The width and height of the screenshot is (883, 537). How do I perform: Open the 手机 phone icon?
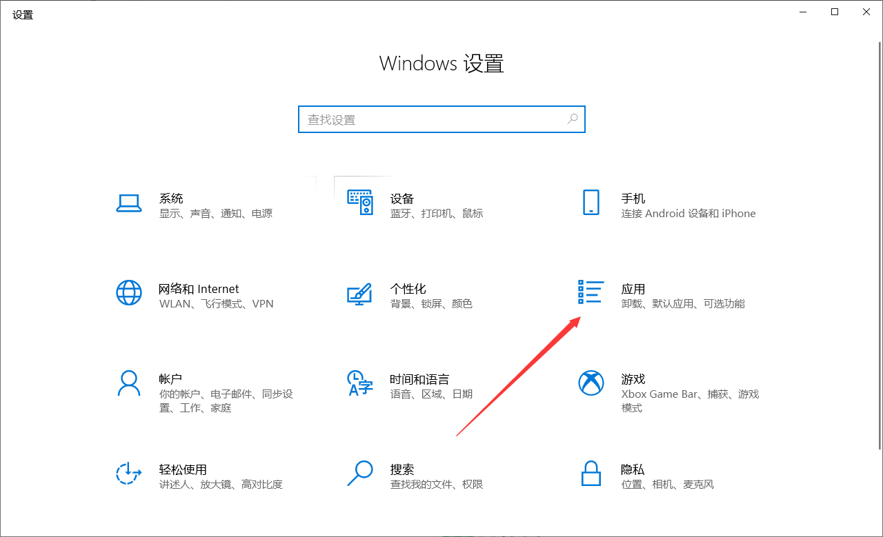tap(591, 203)
